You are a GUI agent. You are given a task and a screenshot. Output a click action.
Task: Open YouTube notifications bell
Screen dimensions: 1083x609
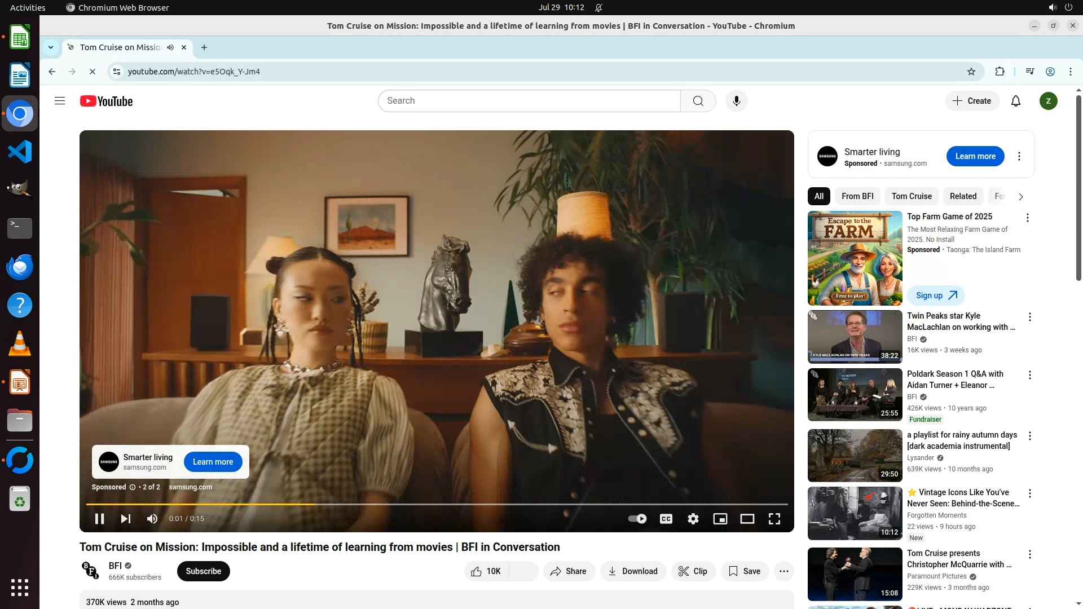(1015, 101)
